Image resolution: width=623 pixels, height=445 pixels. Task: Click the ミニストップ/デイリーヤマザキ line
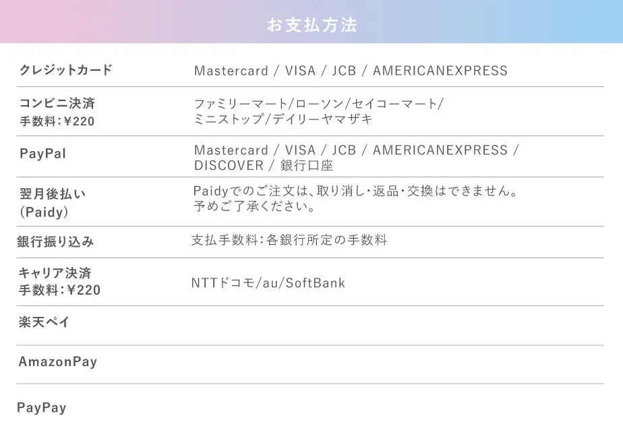[283, 119]
